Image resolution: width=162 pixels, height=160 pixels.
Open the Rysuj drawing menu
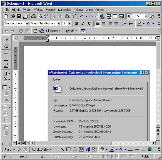click(9, 149)
